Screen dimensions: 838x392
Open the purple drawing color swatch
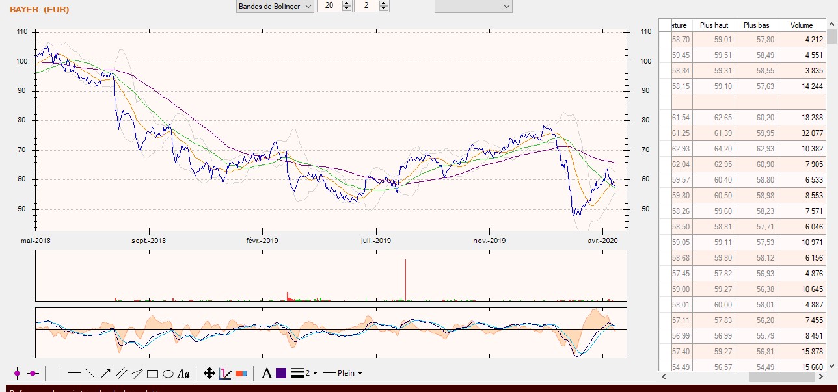[281, 373]
